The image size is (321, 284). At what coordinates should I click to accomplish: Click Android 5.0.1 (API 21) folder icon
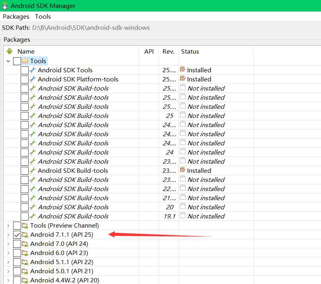click(25, 271)
